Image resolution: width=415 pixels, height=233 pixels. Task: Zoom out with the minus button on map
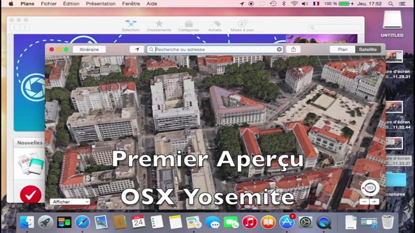(364, 202)
